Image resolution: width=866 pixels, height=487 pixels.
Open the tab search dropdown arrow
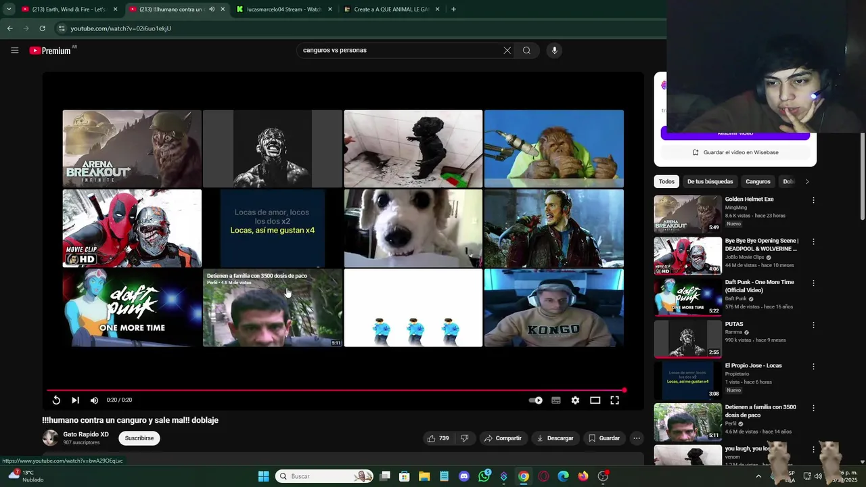click(x=9, y=9)
